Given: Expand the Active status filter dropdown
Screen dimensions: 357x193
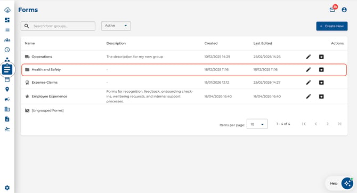Looking at the screenshot, I should 116,26.
